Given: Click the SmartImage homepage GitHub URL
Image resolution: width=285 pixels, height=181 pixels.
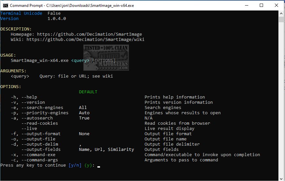Looking at the screenshot, I should (89, 34).
